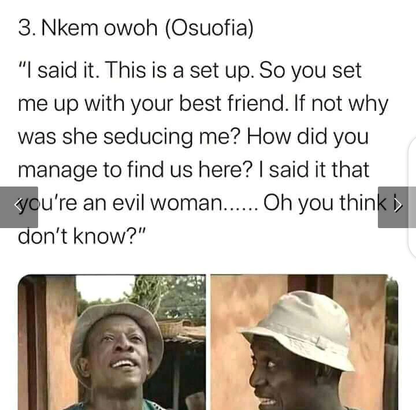
Task: Click the white rounded panel on right edge
Action: (412, 197)
